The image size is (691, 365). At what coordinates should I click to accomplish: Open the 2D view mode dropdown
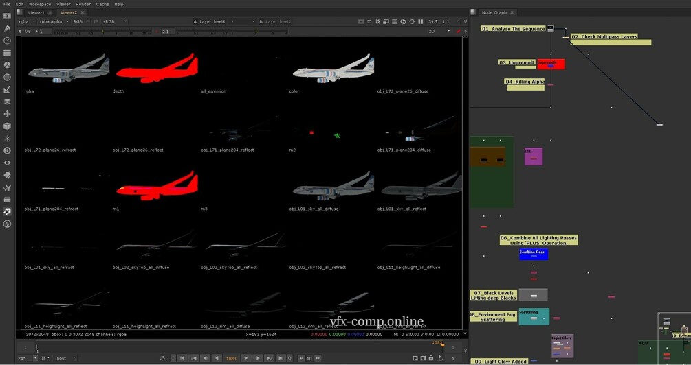[x=440, y=32]
